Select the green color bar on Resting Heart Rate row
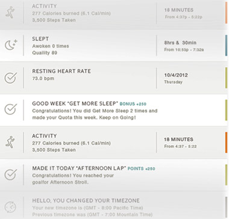Screen dimensions: 229x219 click(x=226, y=78)
